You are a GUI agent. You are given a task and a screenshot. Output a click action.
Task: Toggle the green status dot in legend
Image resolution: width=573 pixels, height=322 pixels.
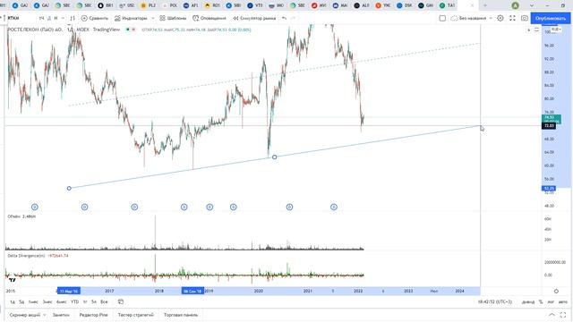click(128, 30)
